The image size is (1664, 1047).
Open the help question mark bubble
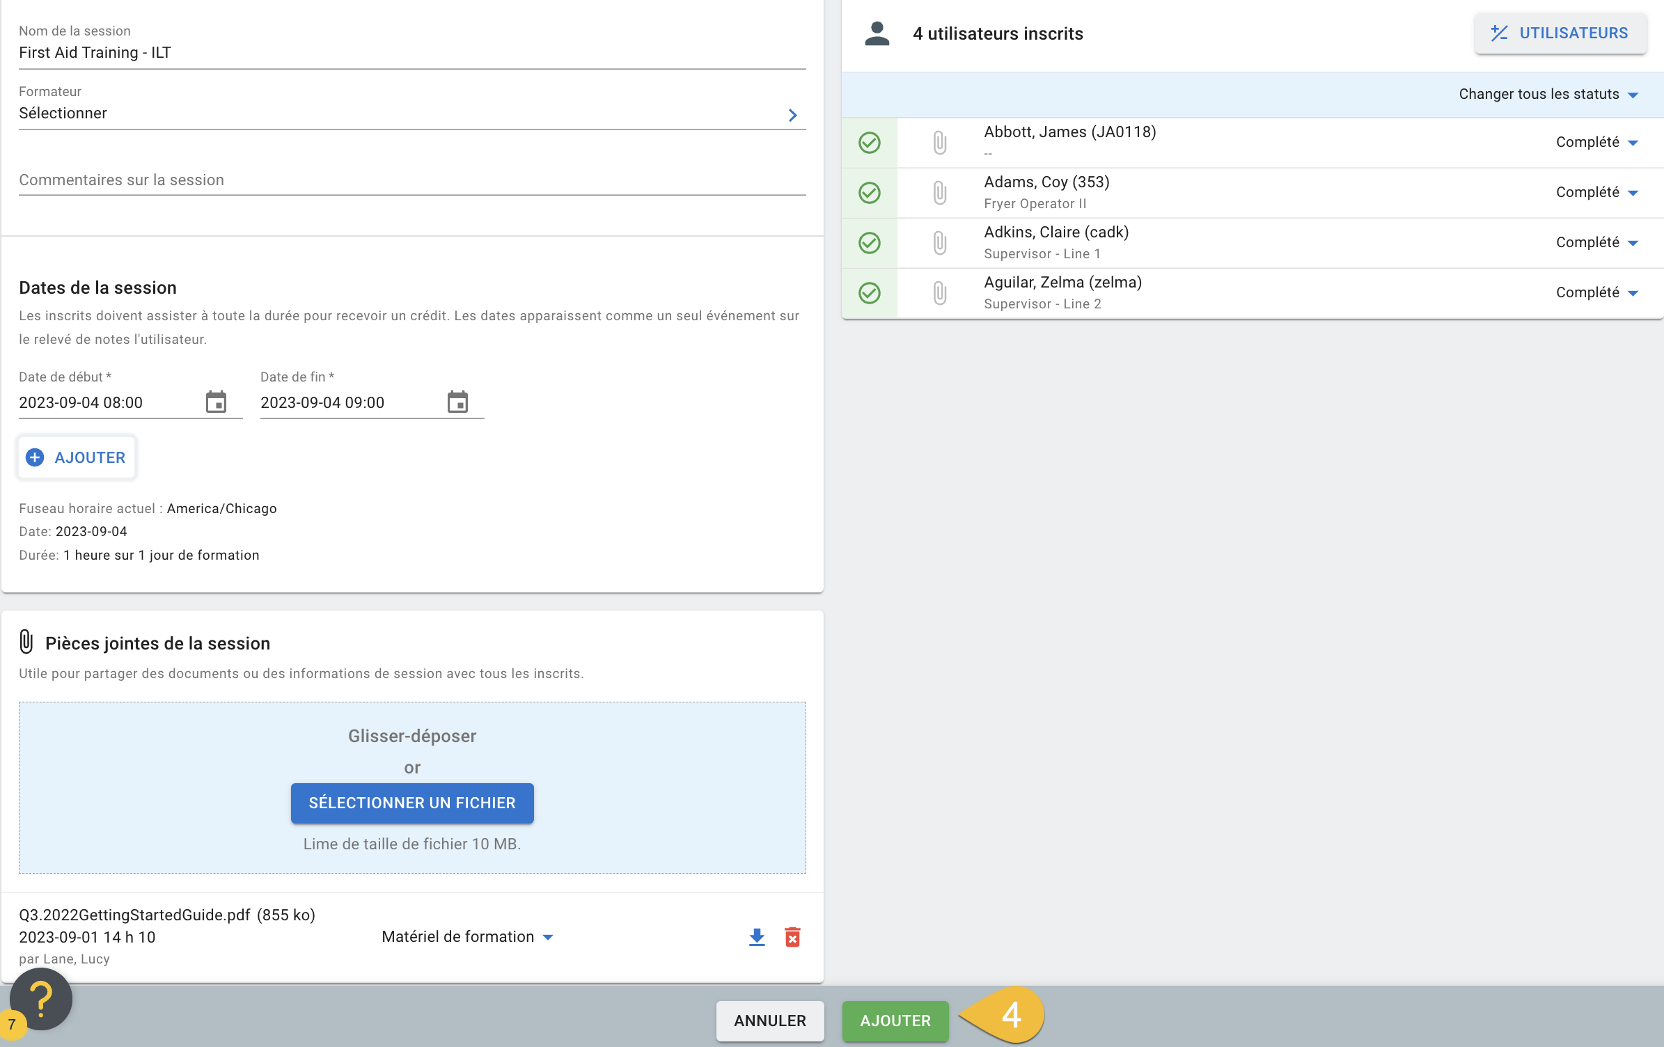tap(41, 999)
